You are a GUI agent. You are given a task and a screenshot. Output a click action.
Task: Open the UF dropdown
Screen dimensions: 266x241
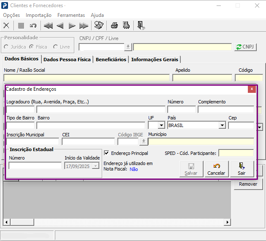pos(161,125)
